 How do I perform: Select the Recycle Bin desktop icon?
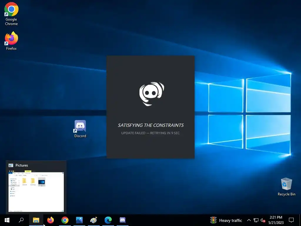click(x=286, y=187)
